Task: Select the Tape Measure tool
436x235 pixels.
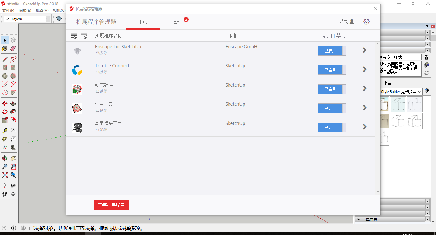Action: [5, 131]
